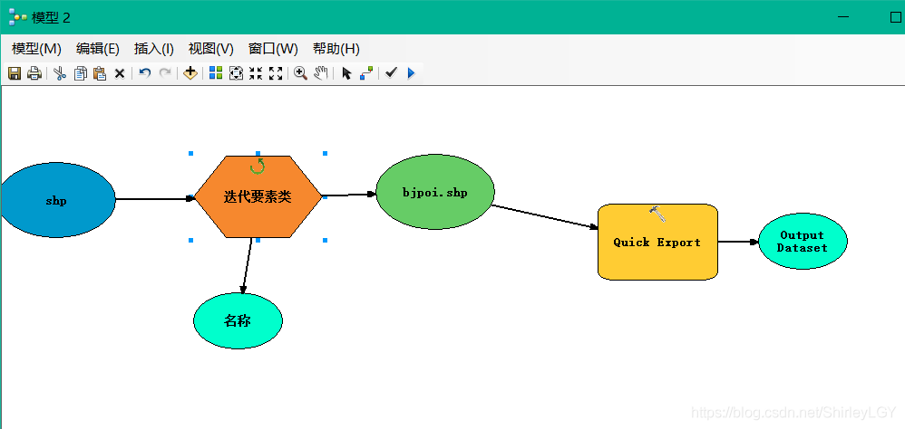
Task: Apply Auto Layout with the grid squares icon
Action: pyautogui.click(x=216, y=73)
